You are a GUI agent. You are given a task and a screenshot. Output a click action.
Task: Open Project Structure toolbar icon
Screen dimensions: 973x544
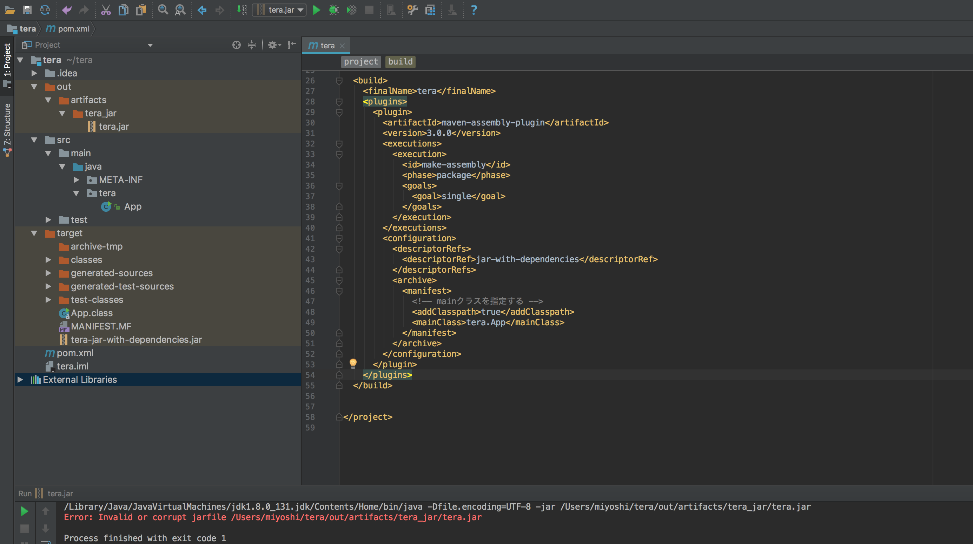pyautogui.click(x=430, y=10)
